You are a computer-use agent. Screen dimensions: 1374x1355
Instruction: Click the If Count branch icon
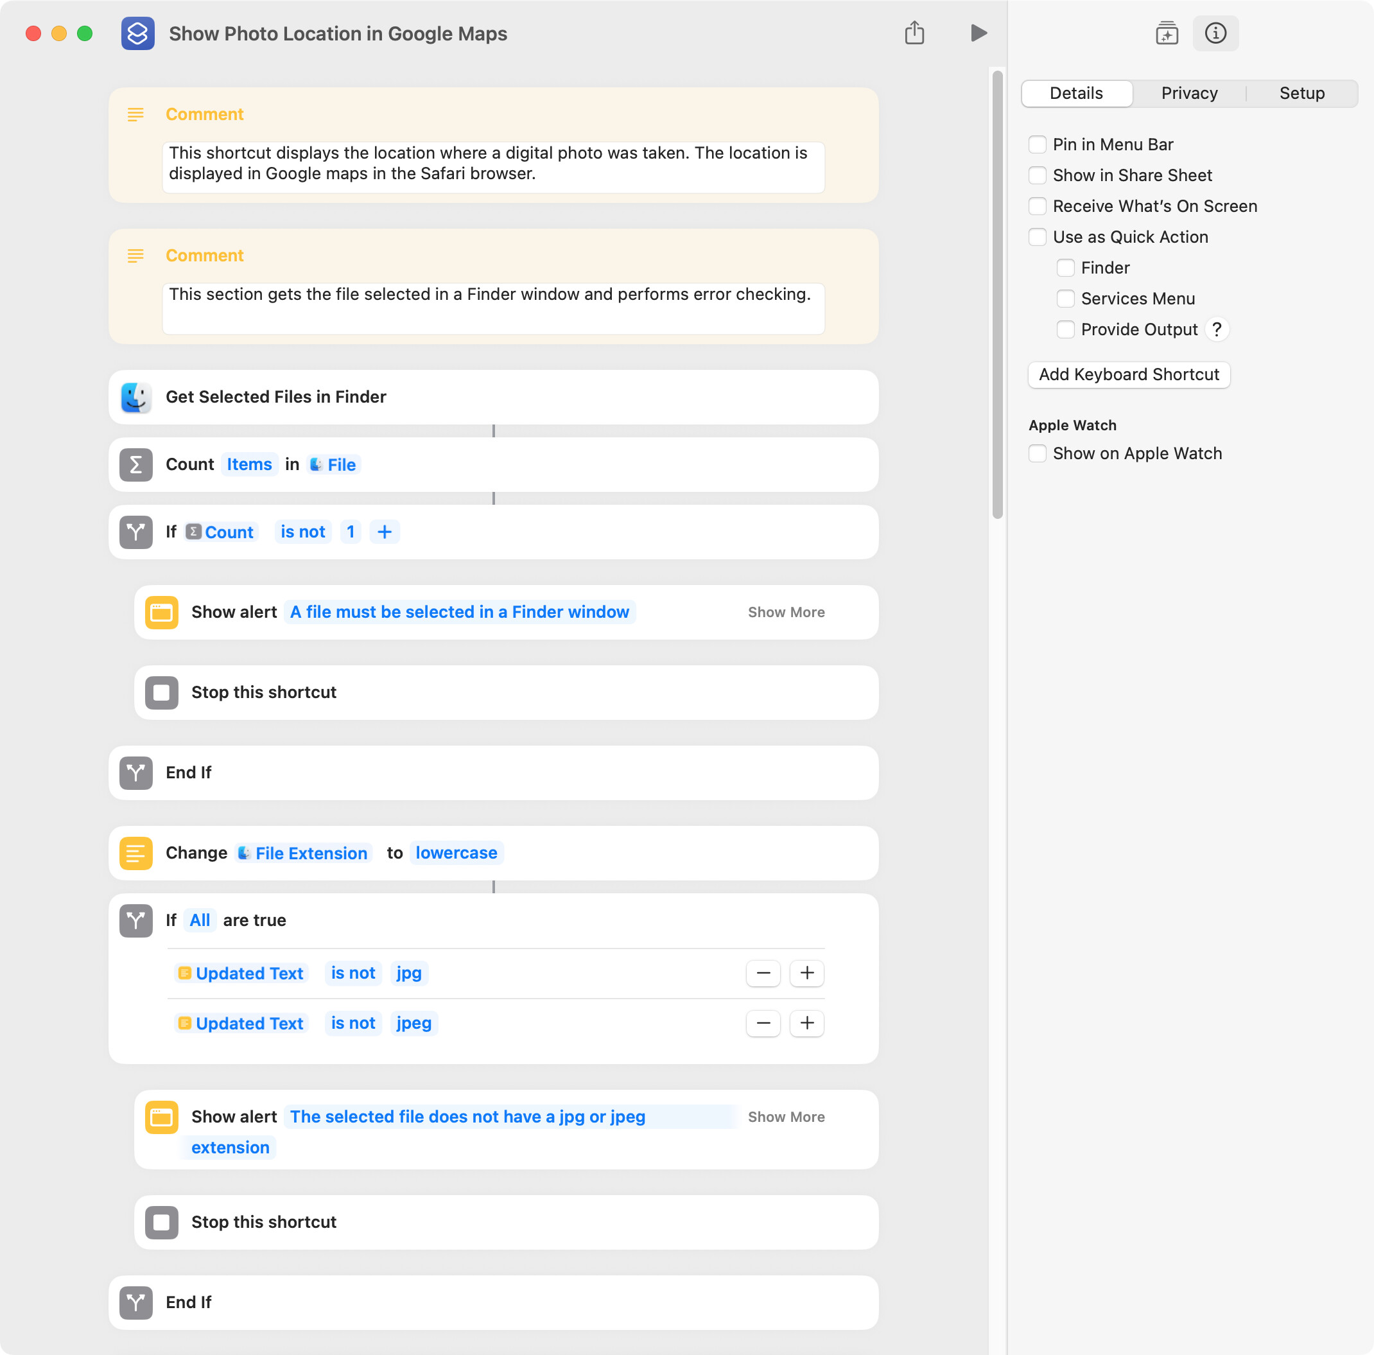(136, 532)
